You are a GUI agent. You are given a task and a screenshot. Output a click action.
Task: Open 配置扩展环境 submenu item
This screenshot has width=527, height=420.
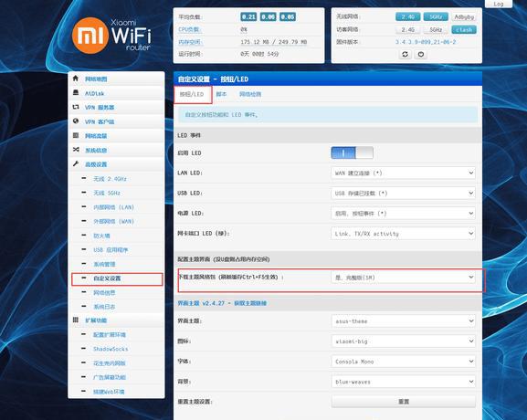coord(110,335)
